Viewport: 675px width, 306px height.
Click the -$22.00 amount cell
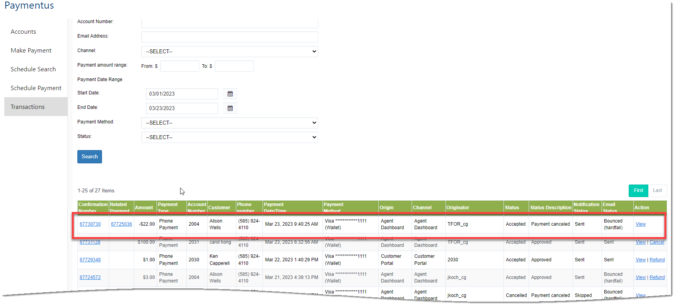coord(147,224)
